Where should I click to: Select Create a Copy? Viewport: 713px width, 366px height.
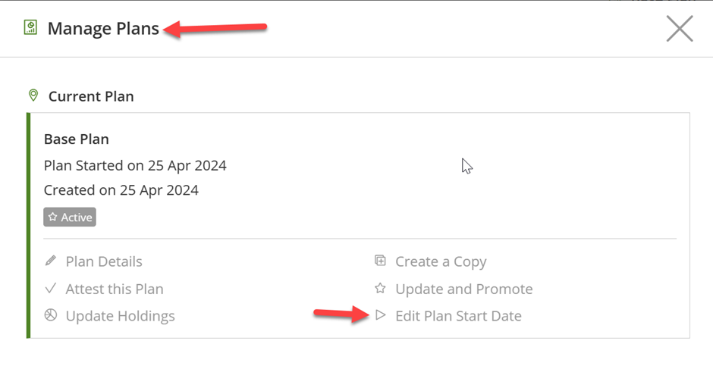tap(441, 262)
